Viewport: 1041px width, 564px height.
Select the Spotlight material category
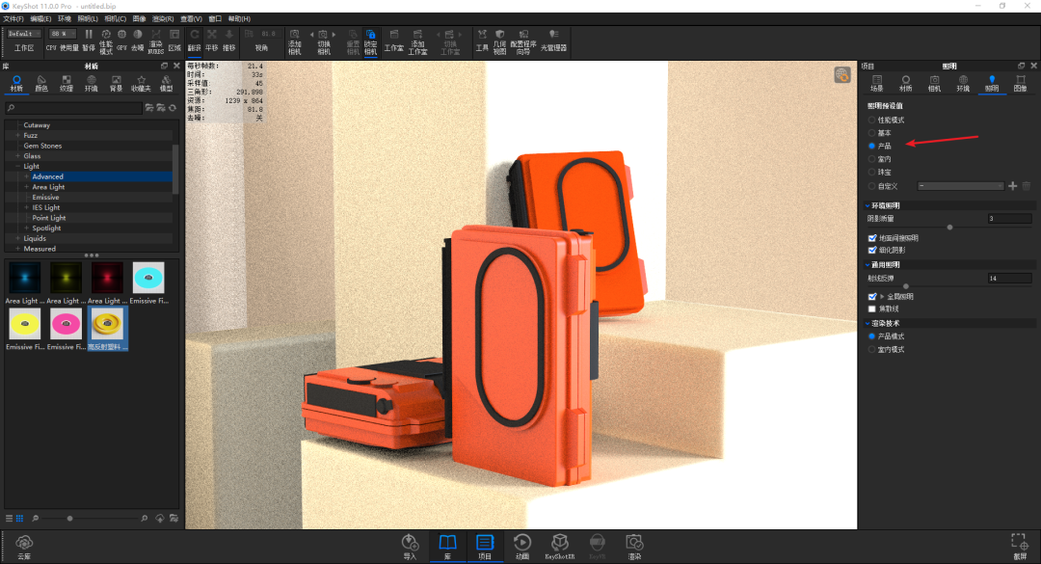(x=46, y=228)
